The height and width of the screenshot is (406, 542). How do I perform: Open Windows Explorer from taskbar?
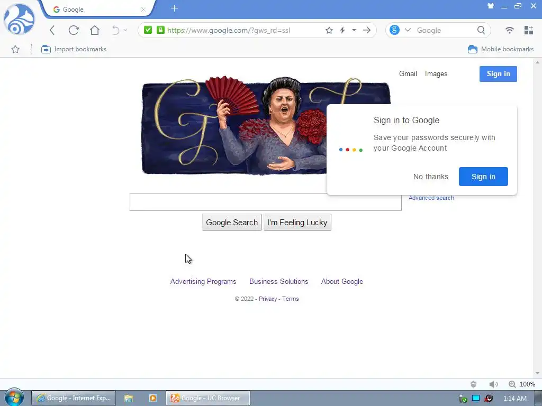129,398
